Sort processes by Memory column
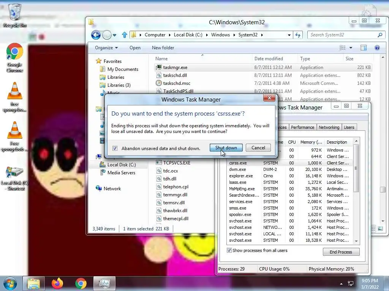The width and height of the screenshot is (389, 291). (x=311, y=142)
